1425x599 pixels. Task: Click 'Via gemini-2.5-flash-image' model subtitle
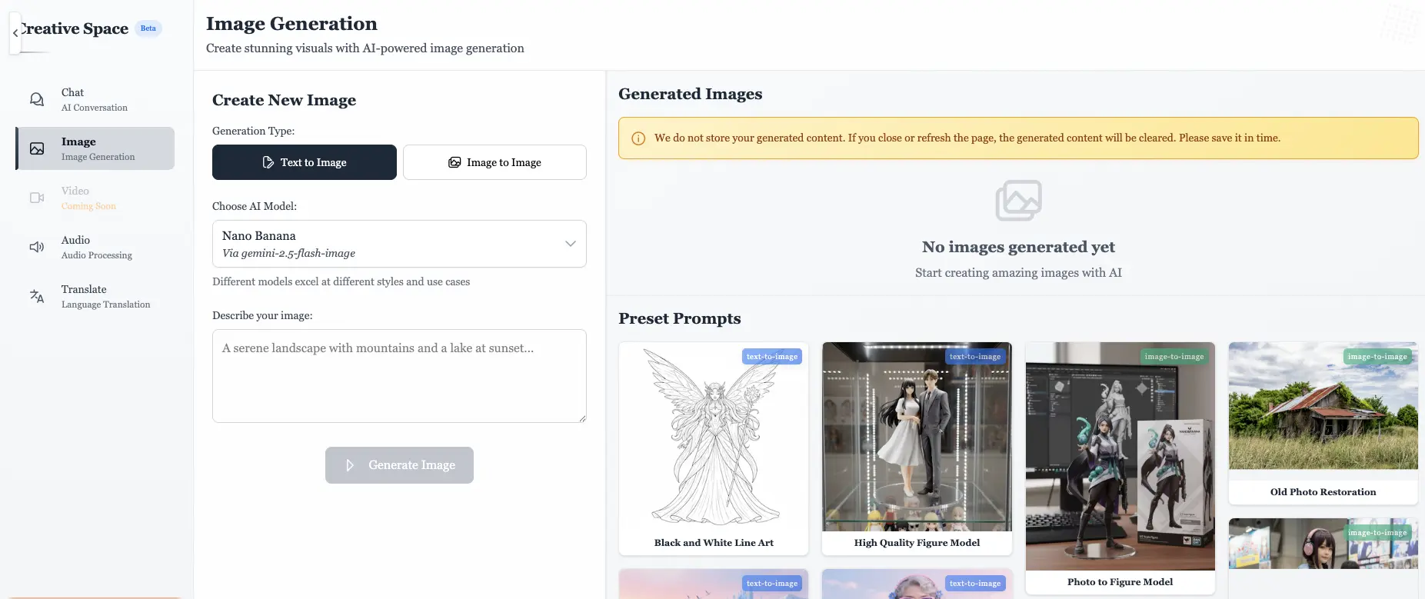coord(288,253)
